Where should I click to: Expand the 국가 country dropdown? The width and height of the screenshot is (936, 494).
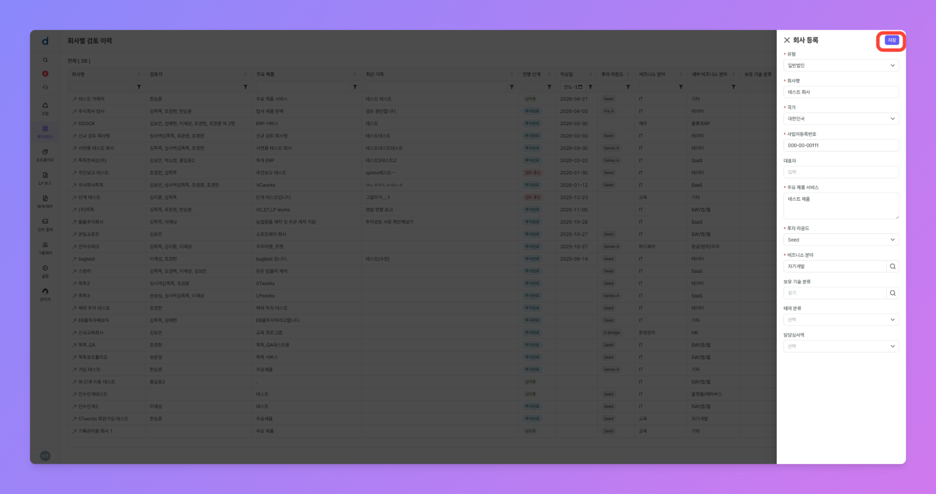coord(841,119)
